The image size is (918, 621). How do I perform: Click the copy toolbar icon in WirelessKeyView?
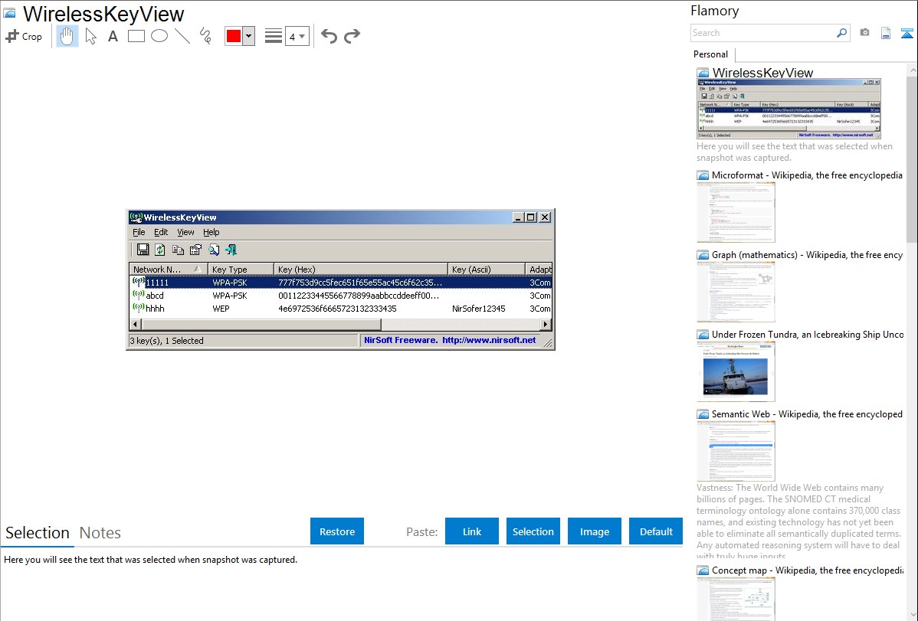(x=178, y=250)
